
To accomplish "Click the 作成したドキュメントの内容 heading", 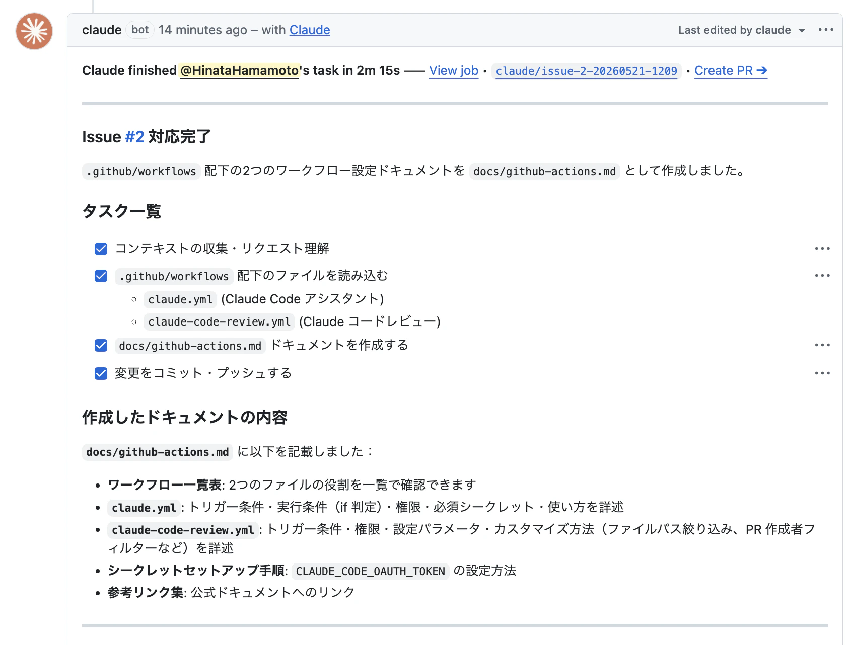I will coord(185,417).
